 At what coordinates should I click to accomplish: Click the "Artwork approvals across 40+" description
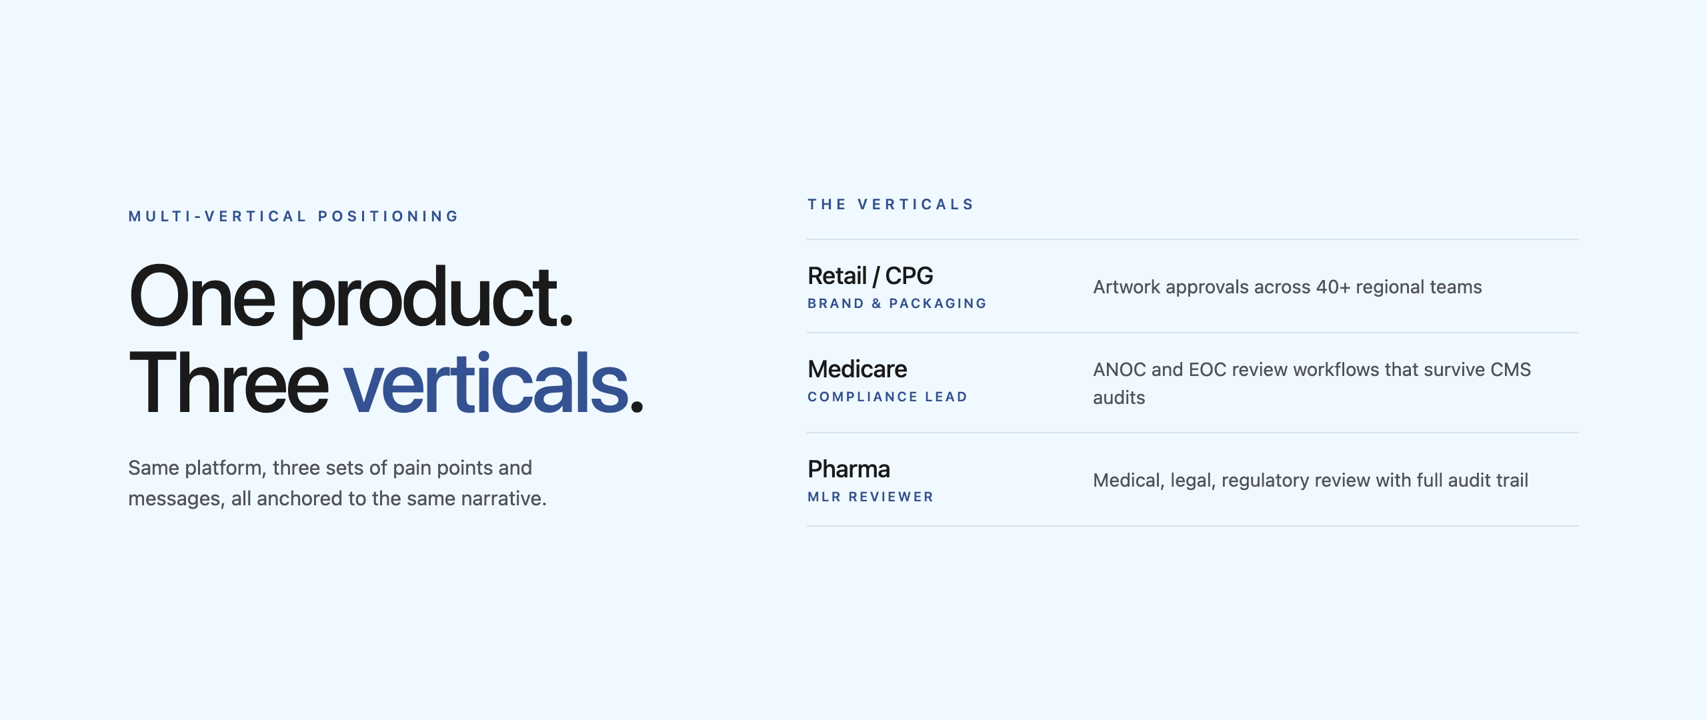coord(1287,287)
